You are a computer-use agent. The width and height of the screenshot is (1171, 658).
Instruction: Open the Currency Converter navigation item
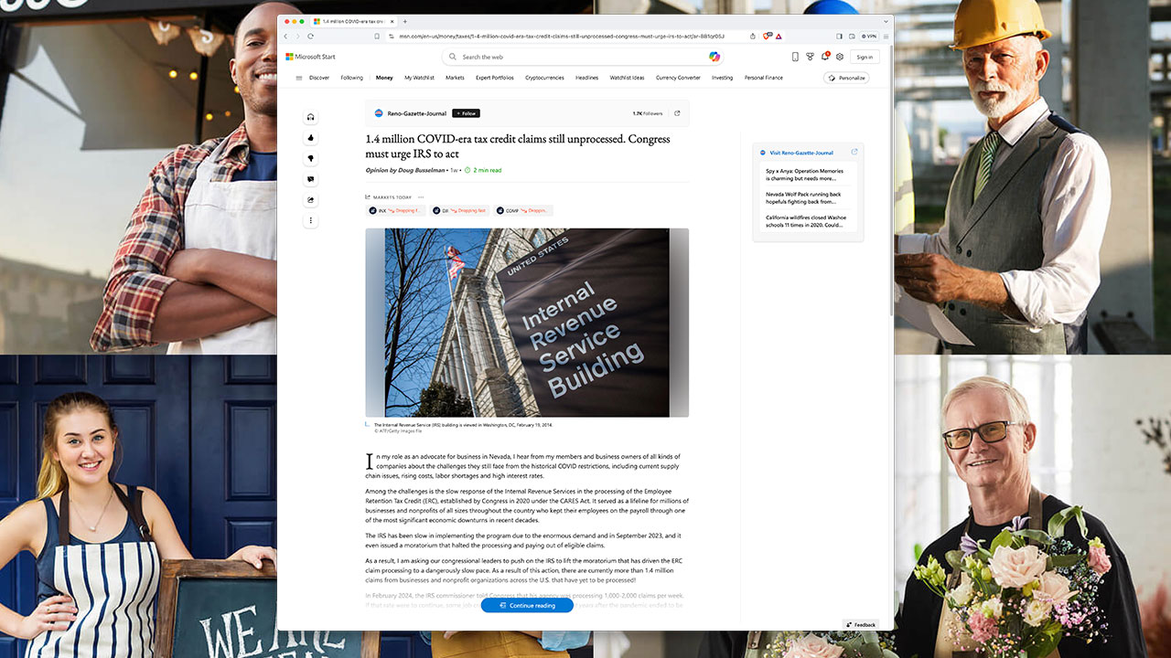678,78
